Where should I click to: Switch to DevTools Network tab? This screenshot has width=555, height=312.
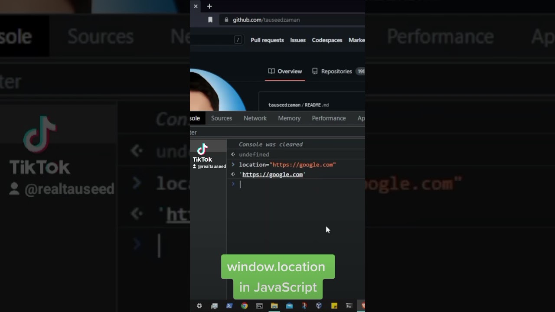[x=255, y=118]
